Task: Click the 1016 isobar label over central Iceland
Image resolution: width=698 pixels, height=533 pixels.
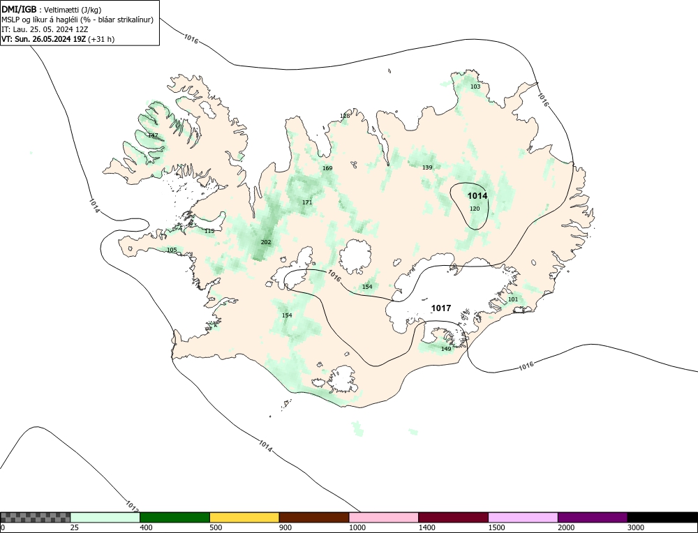Action: 334,276
